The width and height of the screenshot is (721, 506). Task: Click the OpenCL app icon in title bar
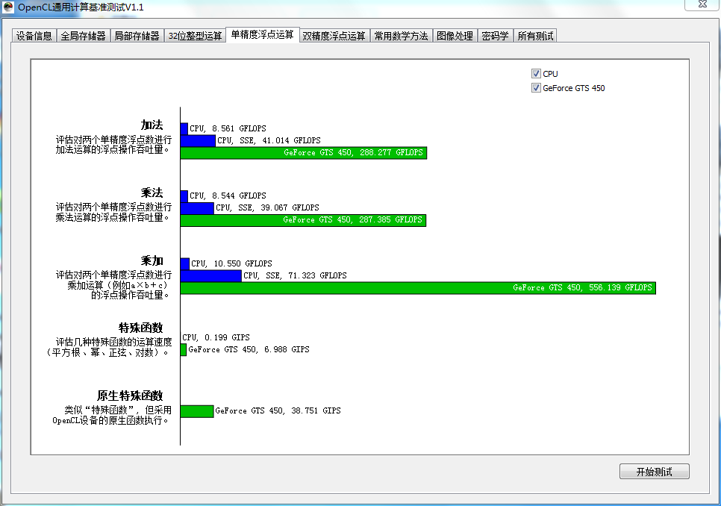pos(7,7)
